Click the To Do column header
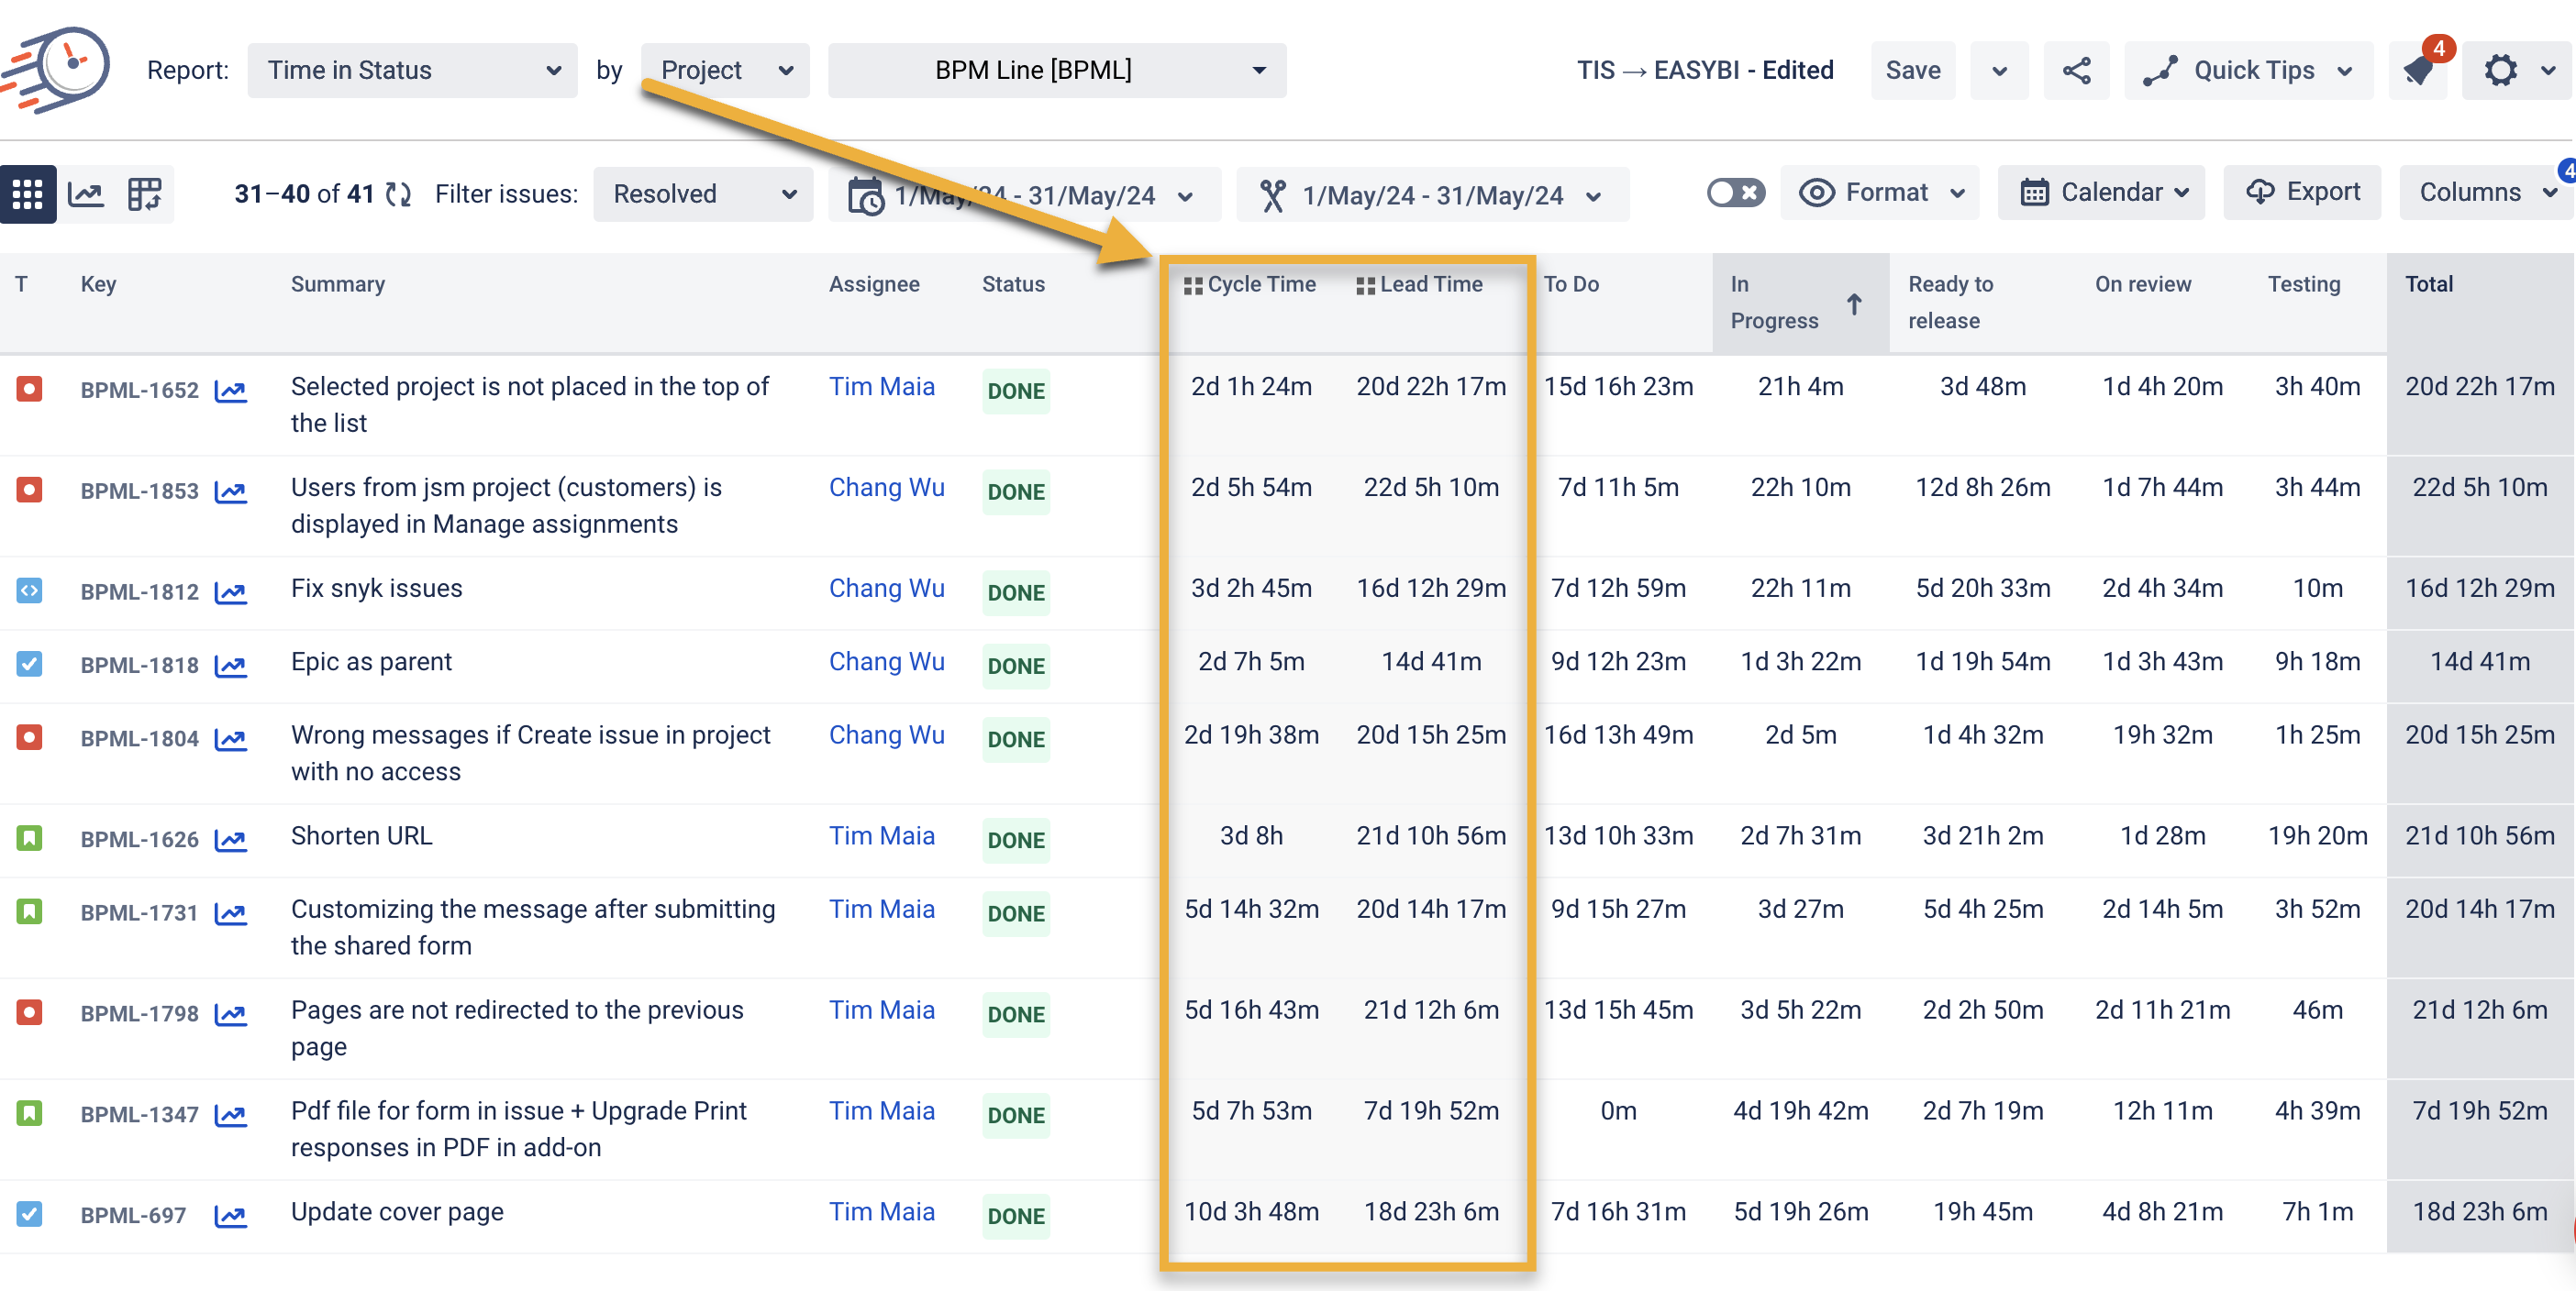Screen dimensions: 2576x1291 point(1571,285)
